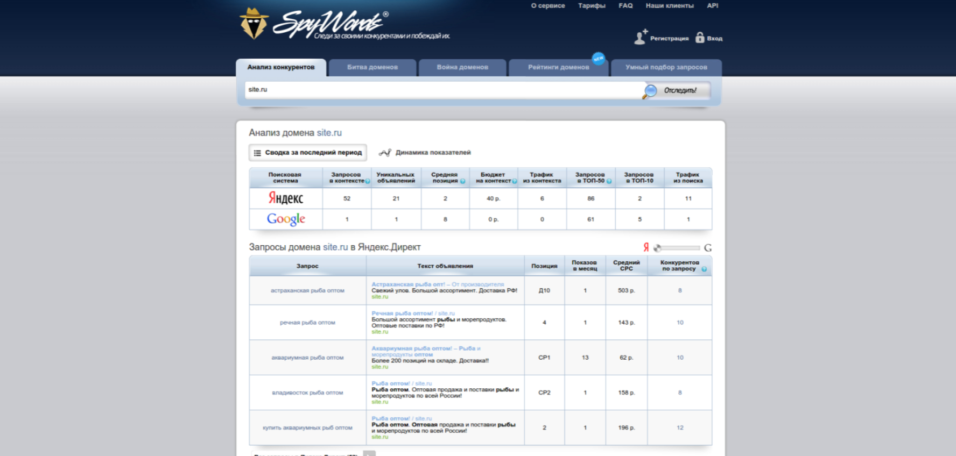Click the red Я icon beside the slider
Screen dimensions: 956x456
[646, 247]
